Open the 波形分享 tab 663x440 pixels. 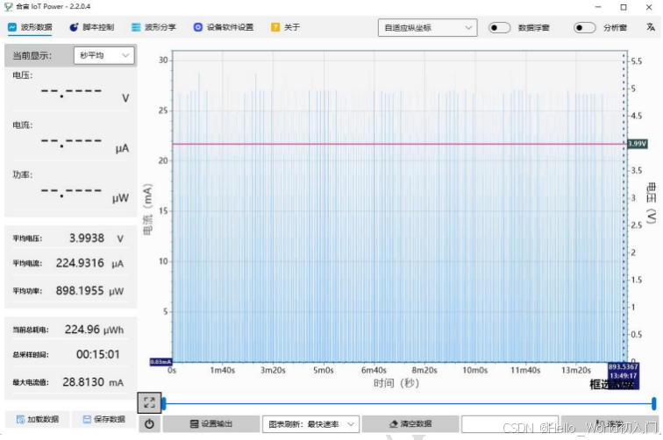(x=154, y=27)
